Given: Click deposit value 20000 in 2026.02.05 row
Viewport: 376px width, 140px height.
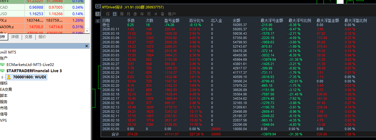Looking at the screenshot, I should [216, 129].
